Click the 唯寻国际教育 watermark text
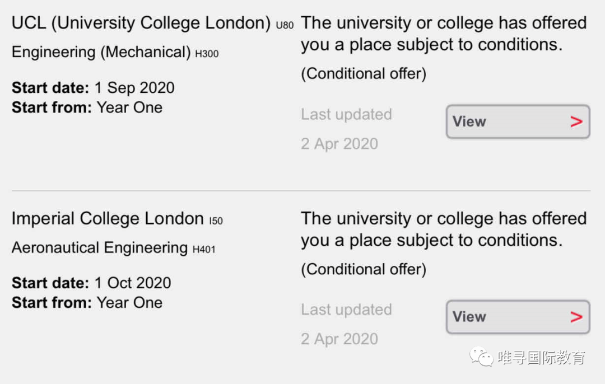The height and width of the screenshot is (384, 605). coord(541,357)
